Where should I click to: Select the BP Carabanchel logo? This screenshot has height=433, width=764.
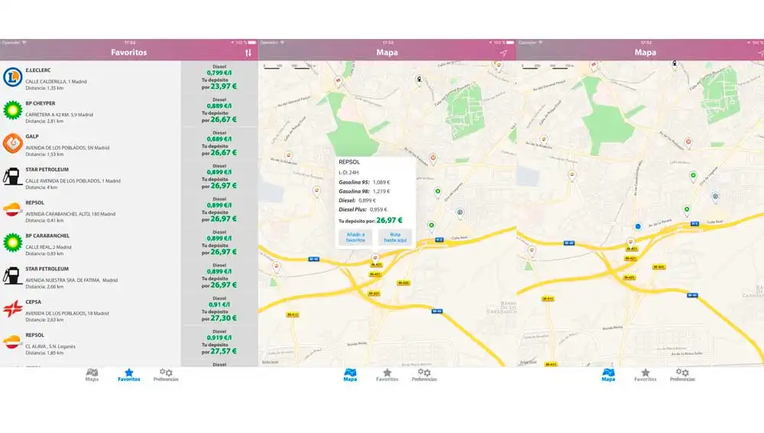pyautogui.click(x=13, y=243)
